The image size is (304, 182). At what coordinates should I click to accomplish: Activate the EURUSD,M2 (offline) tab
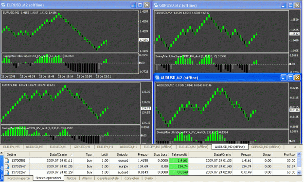[x=194, y=147]
